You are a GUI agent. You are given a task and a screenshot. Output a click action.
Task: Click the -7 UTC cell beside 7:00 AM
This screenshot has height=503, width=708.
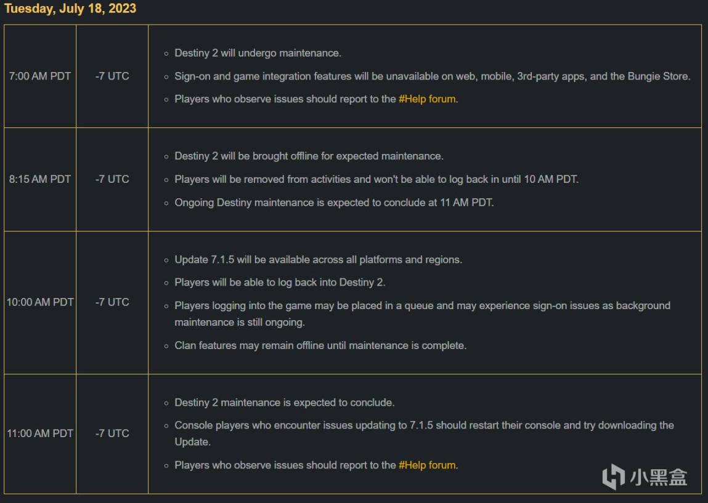pos(112,76)
